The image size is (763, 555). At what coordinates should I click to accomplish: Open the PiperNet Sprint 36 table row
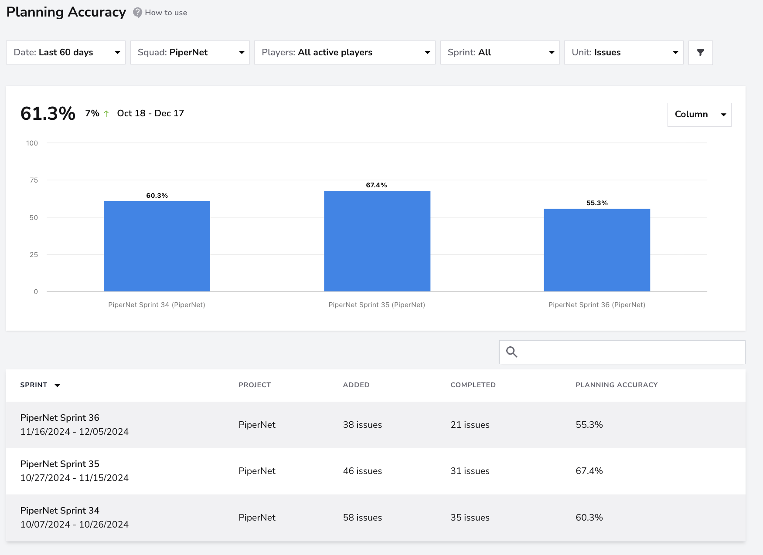[376, 425]
